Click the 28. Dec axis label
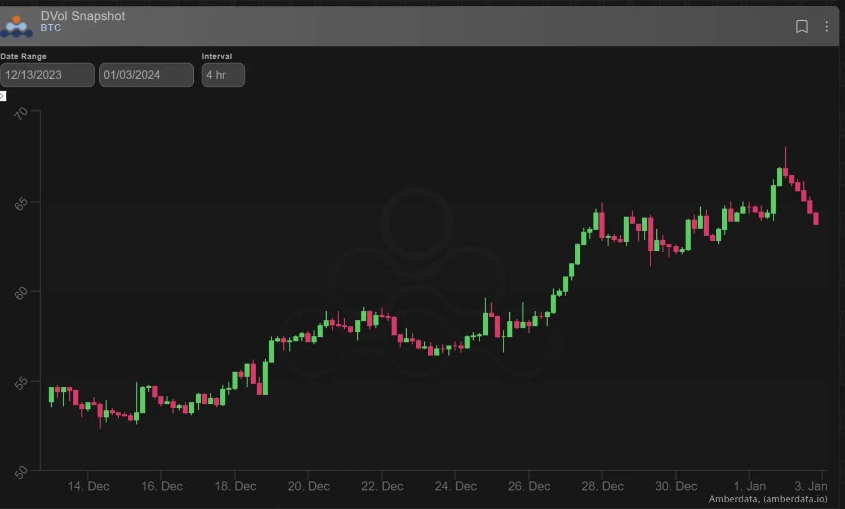The width and height of the screenshot is (845, 509). click(602, 486)
